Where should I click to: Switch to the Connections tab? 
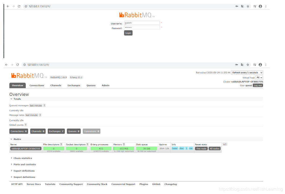[x=37, y=85]
